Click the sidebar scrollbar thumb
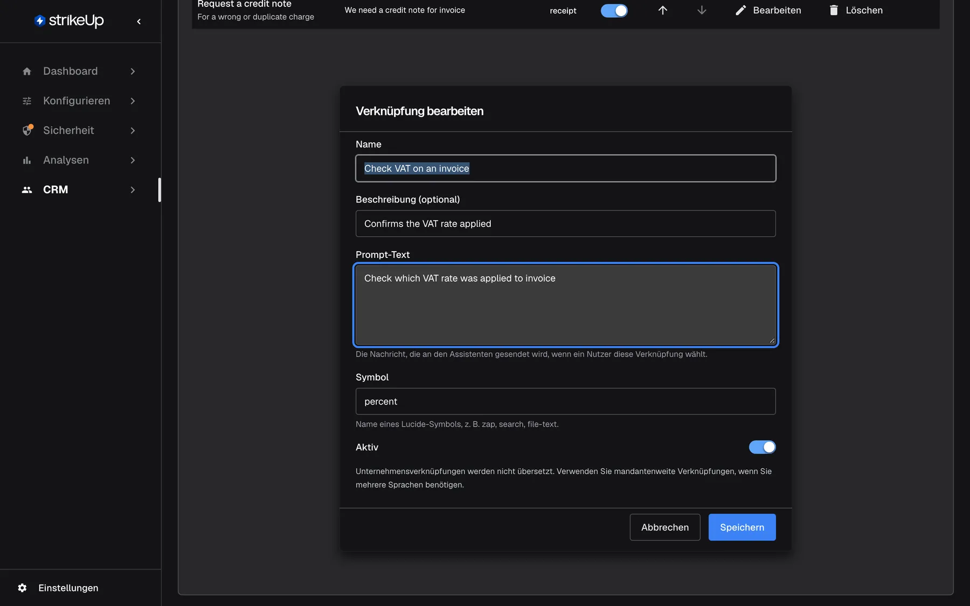 (x=160, y=190)
